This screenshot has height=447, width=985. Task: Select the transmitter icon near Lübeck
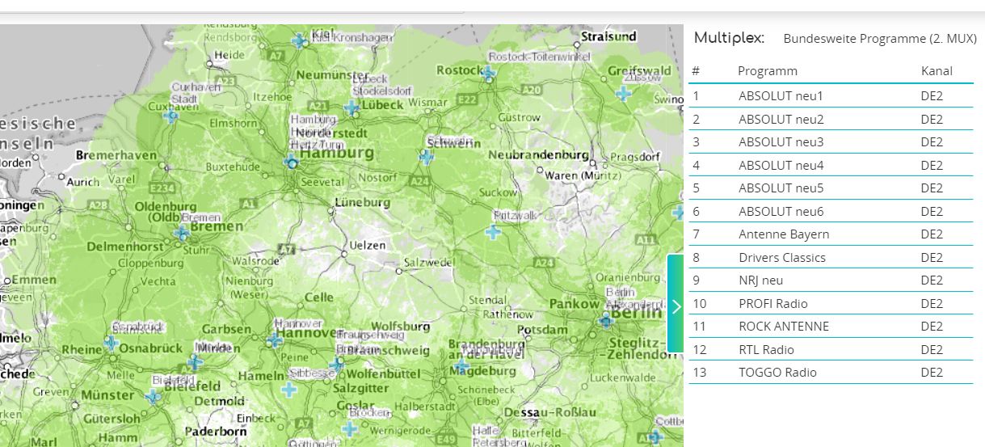(x=351, y=107)
